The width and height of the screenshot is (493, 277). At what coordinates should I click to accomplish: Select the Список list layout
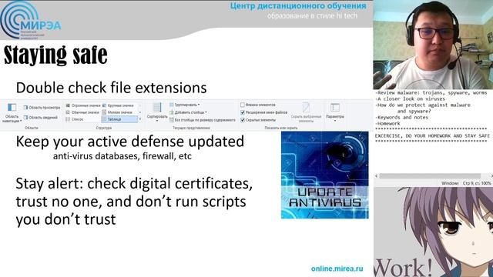click(x=75, y=119)
